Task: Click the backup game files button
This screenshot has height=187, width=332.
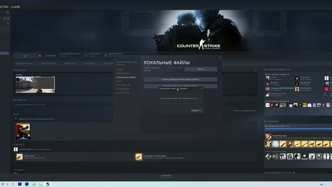Action: (x=181, y=79)
